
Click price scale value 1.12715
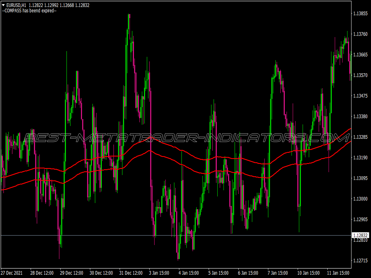click(x=360, y=261)
